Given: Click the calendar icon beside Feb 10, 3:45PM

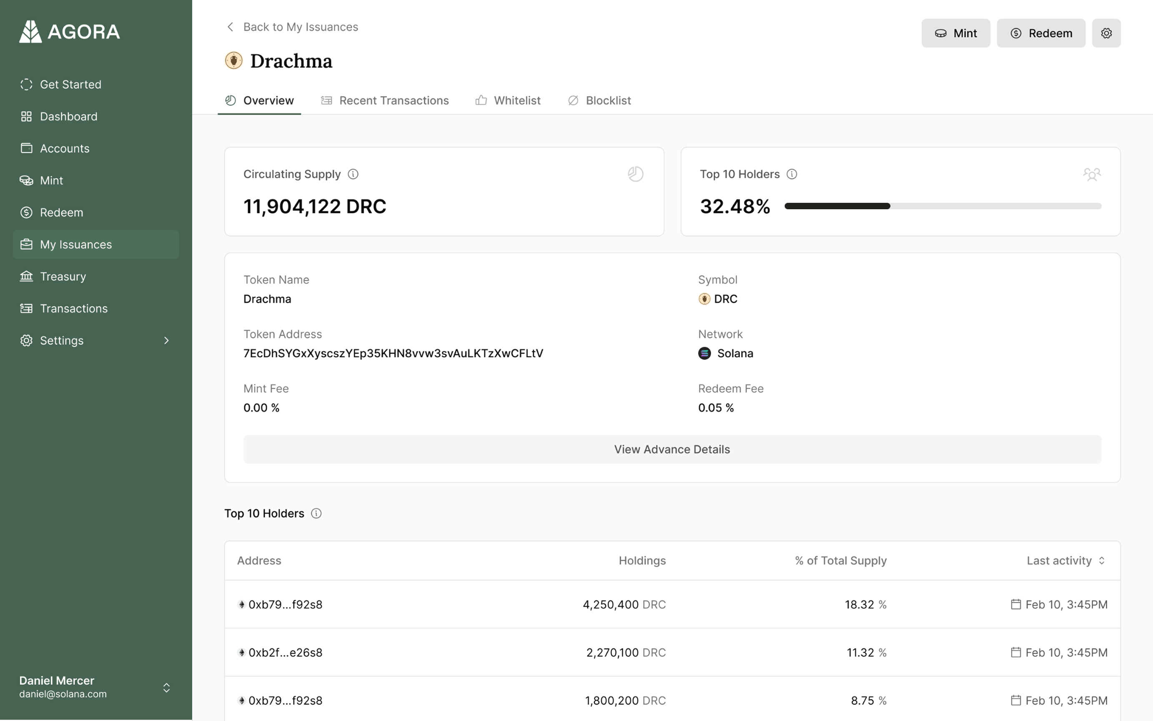Looking at the screenshot, I should click(x=1016, y=604).
